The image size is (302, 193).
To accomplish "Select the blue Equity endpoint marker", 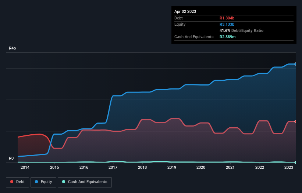I will 296,64.
